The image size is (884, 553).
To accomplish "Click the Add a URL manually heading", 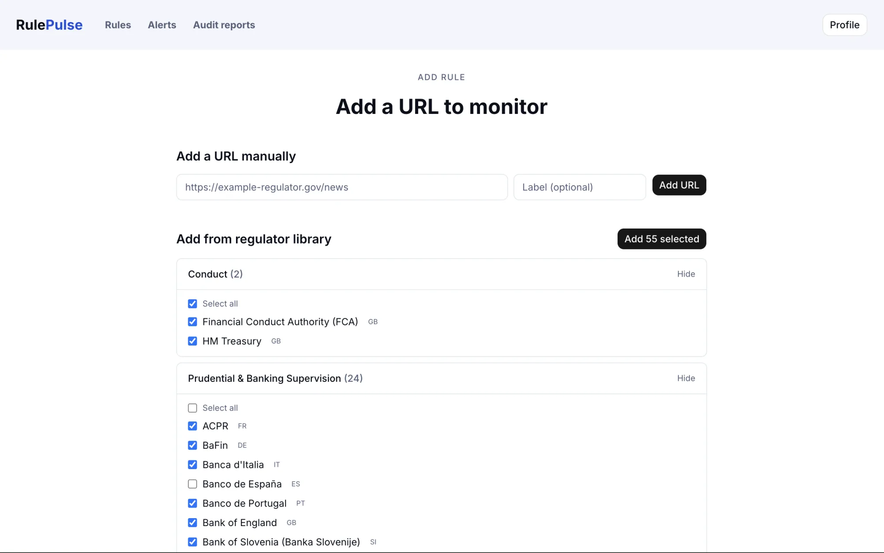I will (x=236, y=156).
